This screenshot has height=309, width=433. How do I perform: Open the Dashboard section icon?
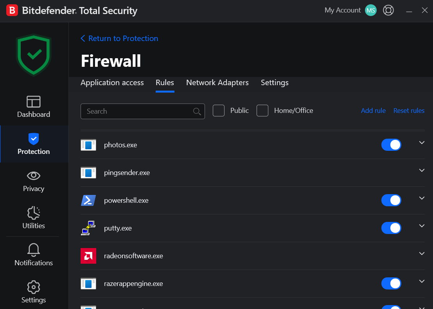[x=34, y=102]
